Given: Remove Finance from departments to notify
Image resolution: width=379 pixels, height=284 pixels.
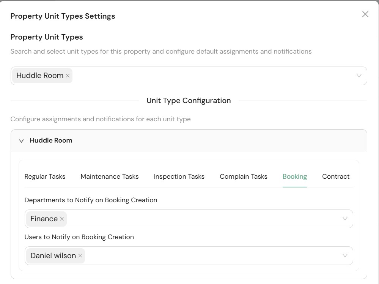Looking at the screenshot, I should tap(62, 219).
